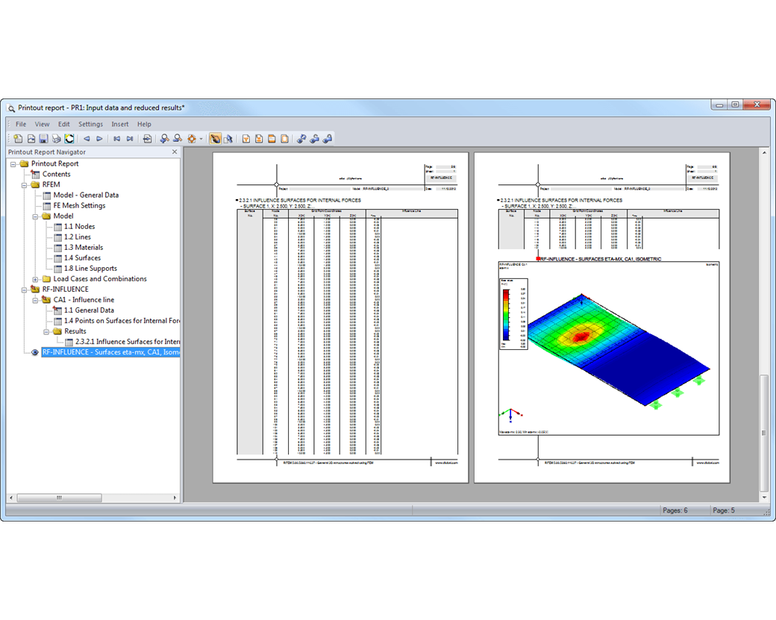Image resolution: width=776 pixels, height=620 pixels.
Task: Select FE Mesh Settings entry
Action: click(x=79, y=205)
